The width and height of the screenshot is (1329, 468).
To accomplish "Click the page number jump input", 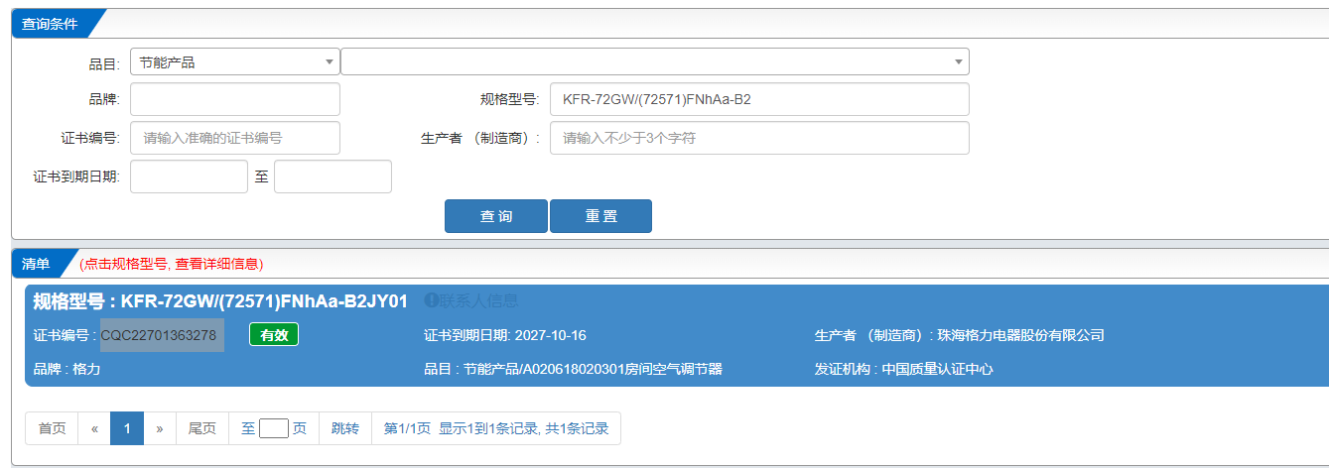I will click(x=274, y=428).
